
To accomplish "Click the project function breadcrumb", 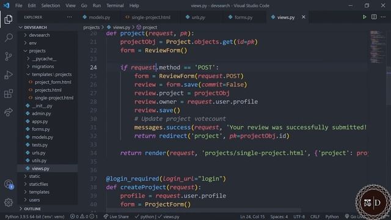I will pyautogui.click(x=147, y=27).
